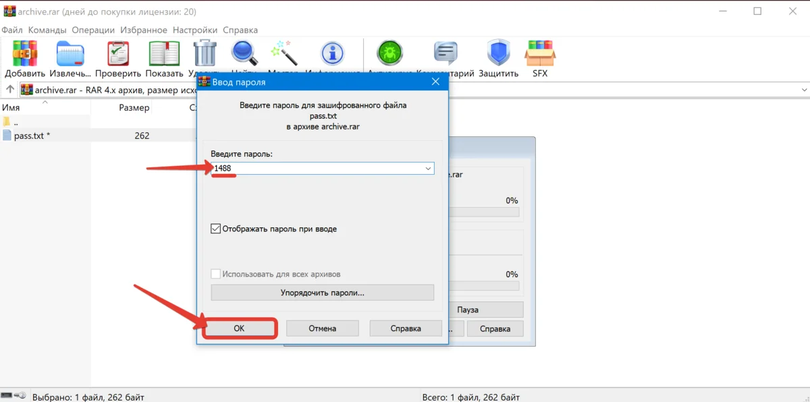Image resolution: width=810 pixels, height=402 pixels.
Task: Click the password input field
Action: (x=317, y=169)
